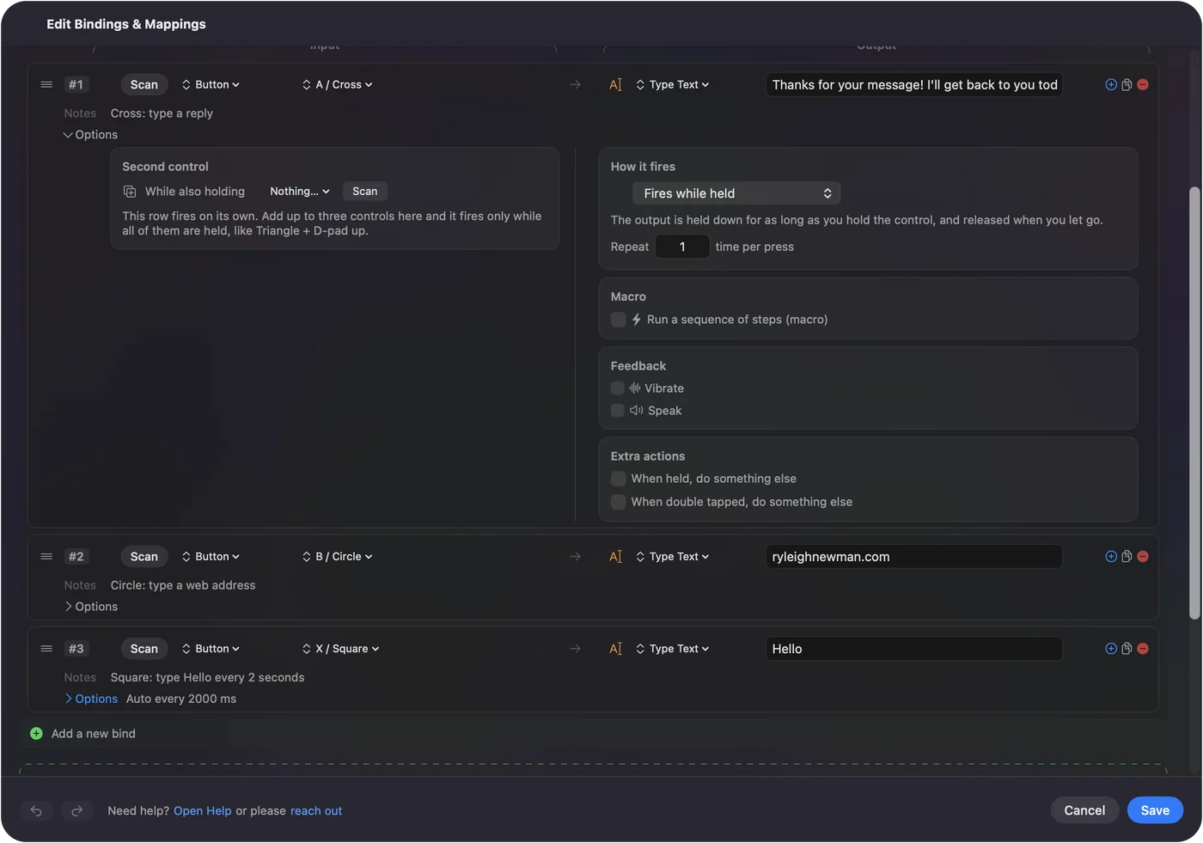The image size is (1203, 843).
Task: Click the Save button
Action: [1155, 809]
